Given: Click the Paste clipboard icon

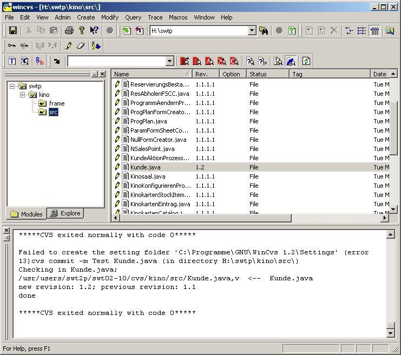Looking at the screenshot, I should [54, 30].
